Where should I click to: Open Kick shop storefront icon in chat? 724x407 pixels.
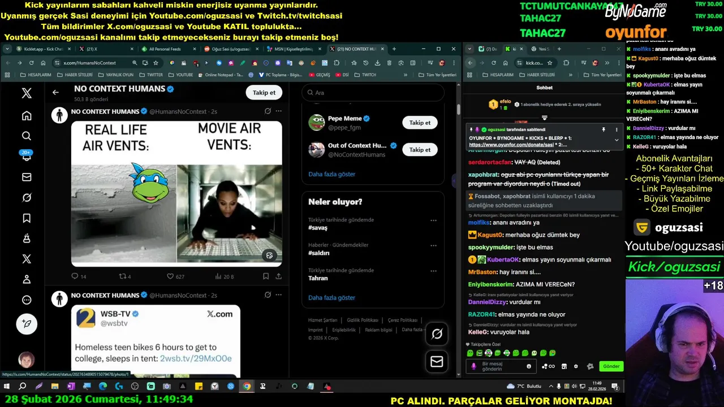pos(564,366)
